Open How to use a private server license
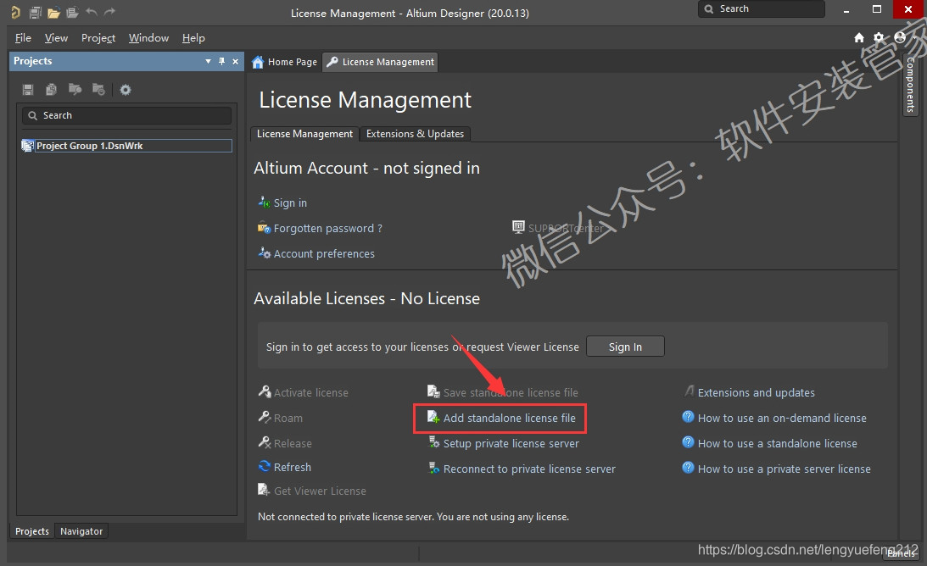 point(784,469)
